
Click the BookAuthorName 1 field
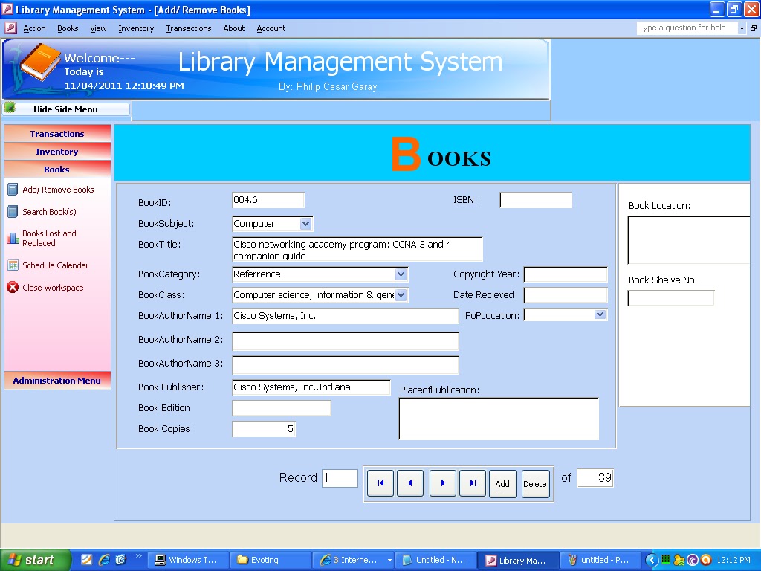346,316
